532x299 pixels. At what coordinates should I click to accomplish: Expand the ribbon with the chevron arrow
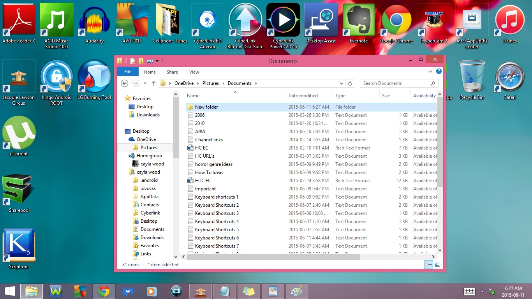pyautogui.click(x=430, y=72)
